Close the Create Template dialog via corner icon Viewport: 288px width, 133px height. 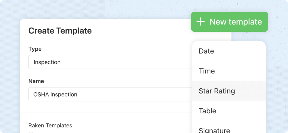point(222,31)
